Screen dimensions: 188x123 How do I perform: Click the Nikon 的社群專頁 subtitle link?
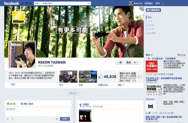coord(46,66)
